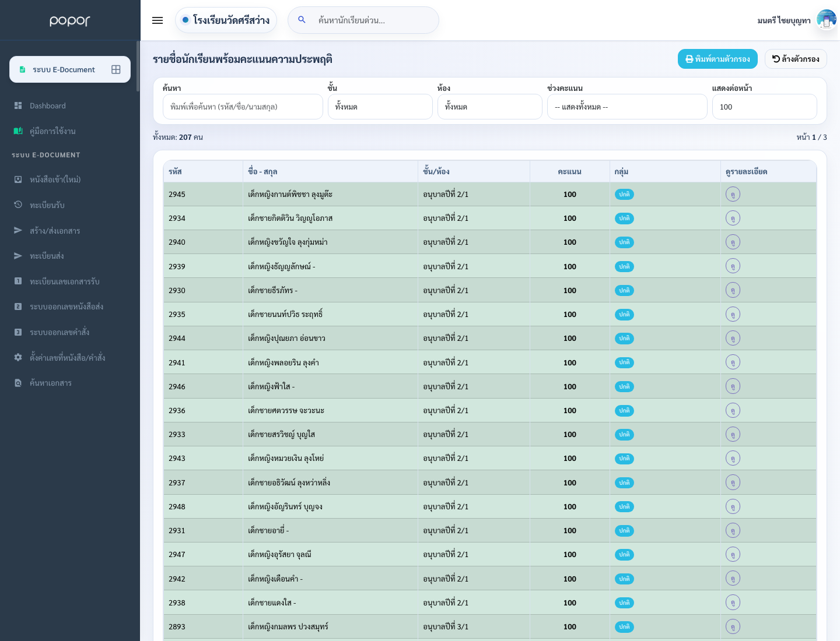The image size is (840, 641).
Task: Click ระบบ E-Document module button
Action: pos(70,69)
